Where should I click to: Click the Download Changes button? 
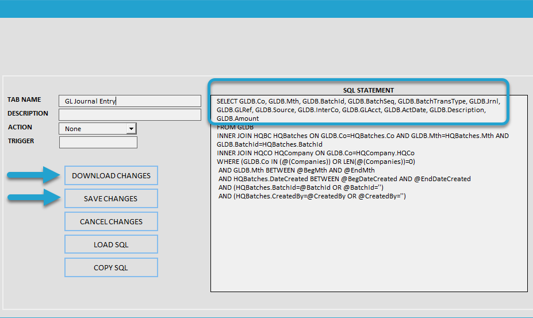pyautogui.click(x=111, y=175)
